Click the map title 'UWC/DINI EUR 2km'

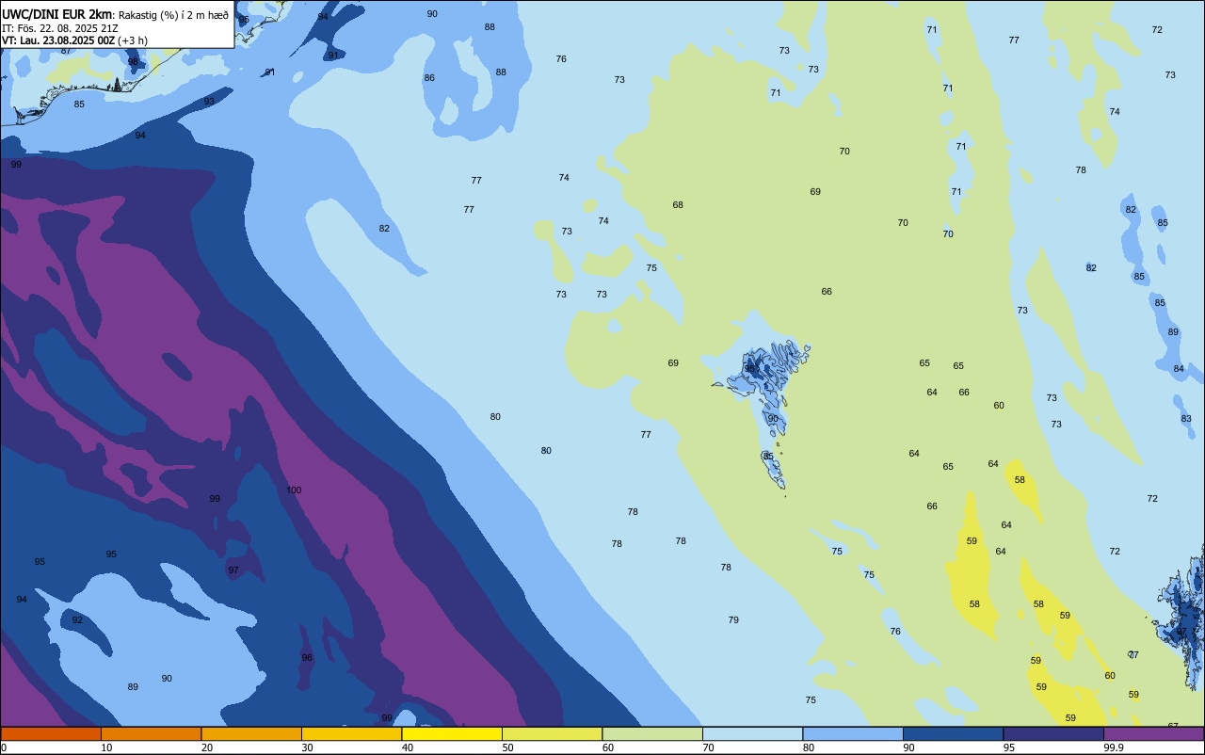point(56,13)
